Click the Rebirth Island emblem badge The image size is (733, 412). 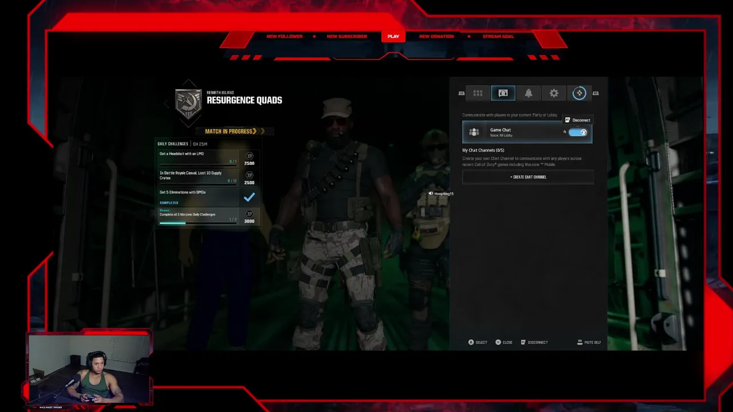188,104
